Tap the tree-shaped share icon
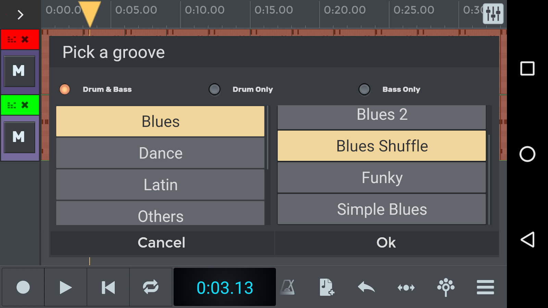This screenshot has width=548, height=308. point(446,287)
